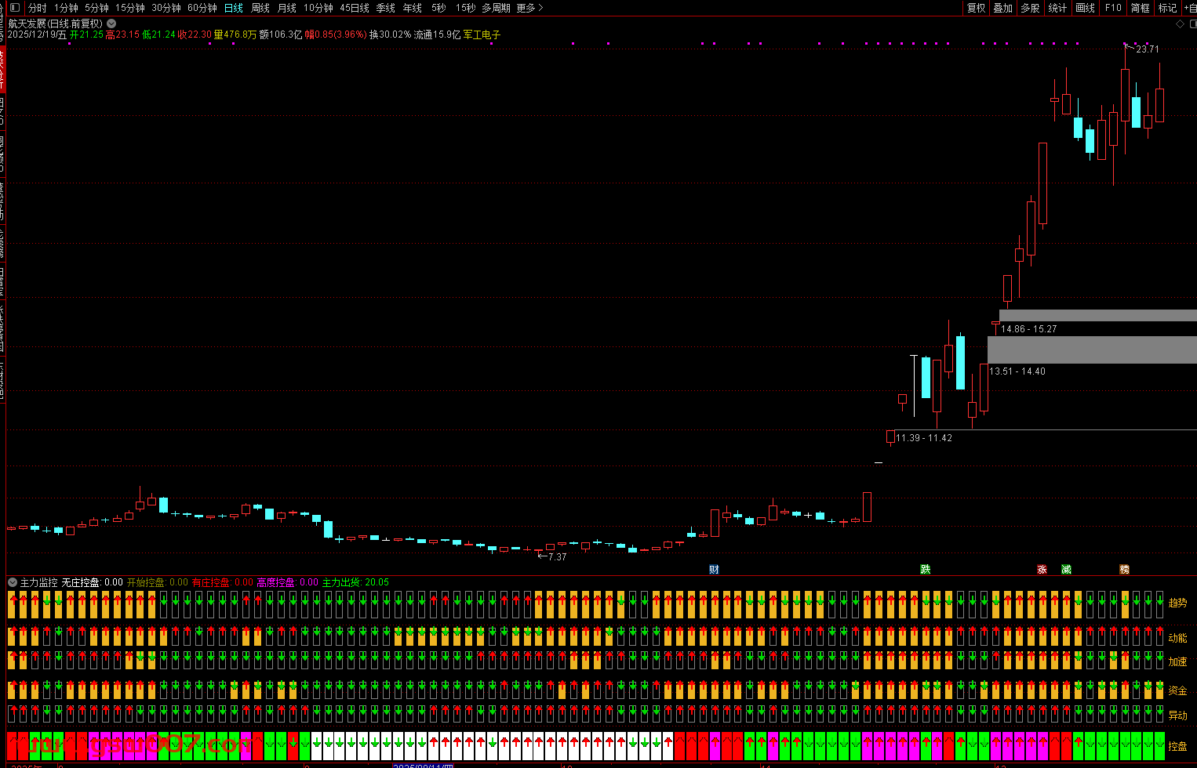Collapse the 主力监控 indicator panel arrow
This screenshot has height=768, width=1197.
12,582
